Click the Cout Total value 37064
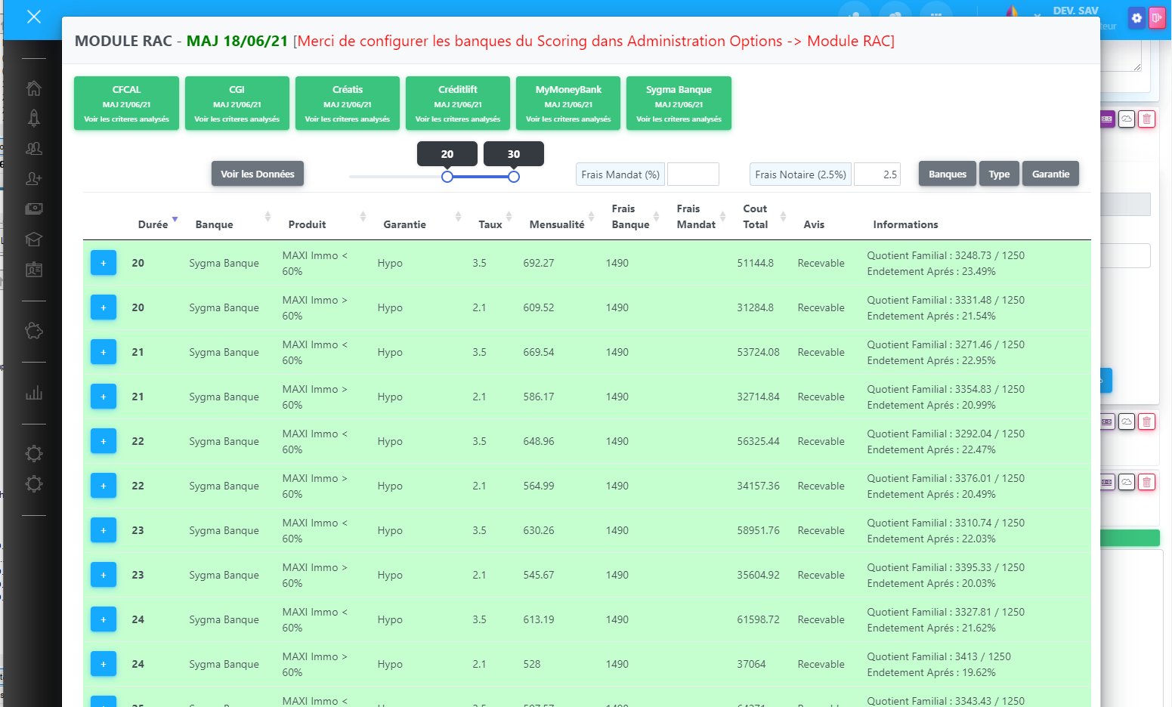Image resolution: width=1172 pixels, height=707 pixels. [x=751, y=664]
